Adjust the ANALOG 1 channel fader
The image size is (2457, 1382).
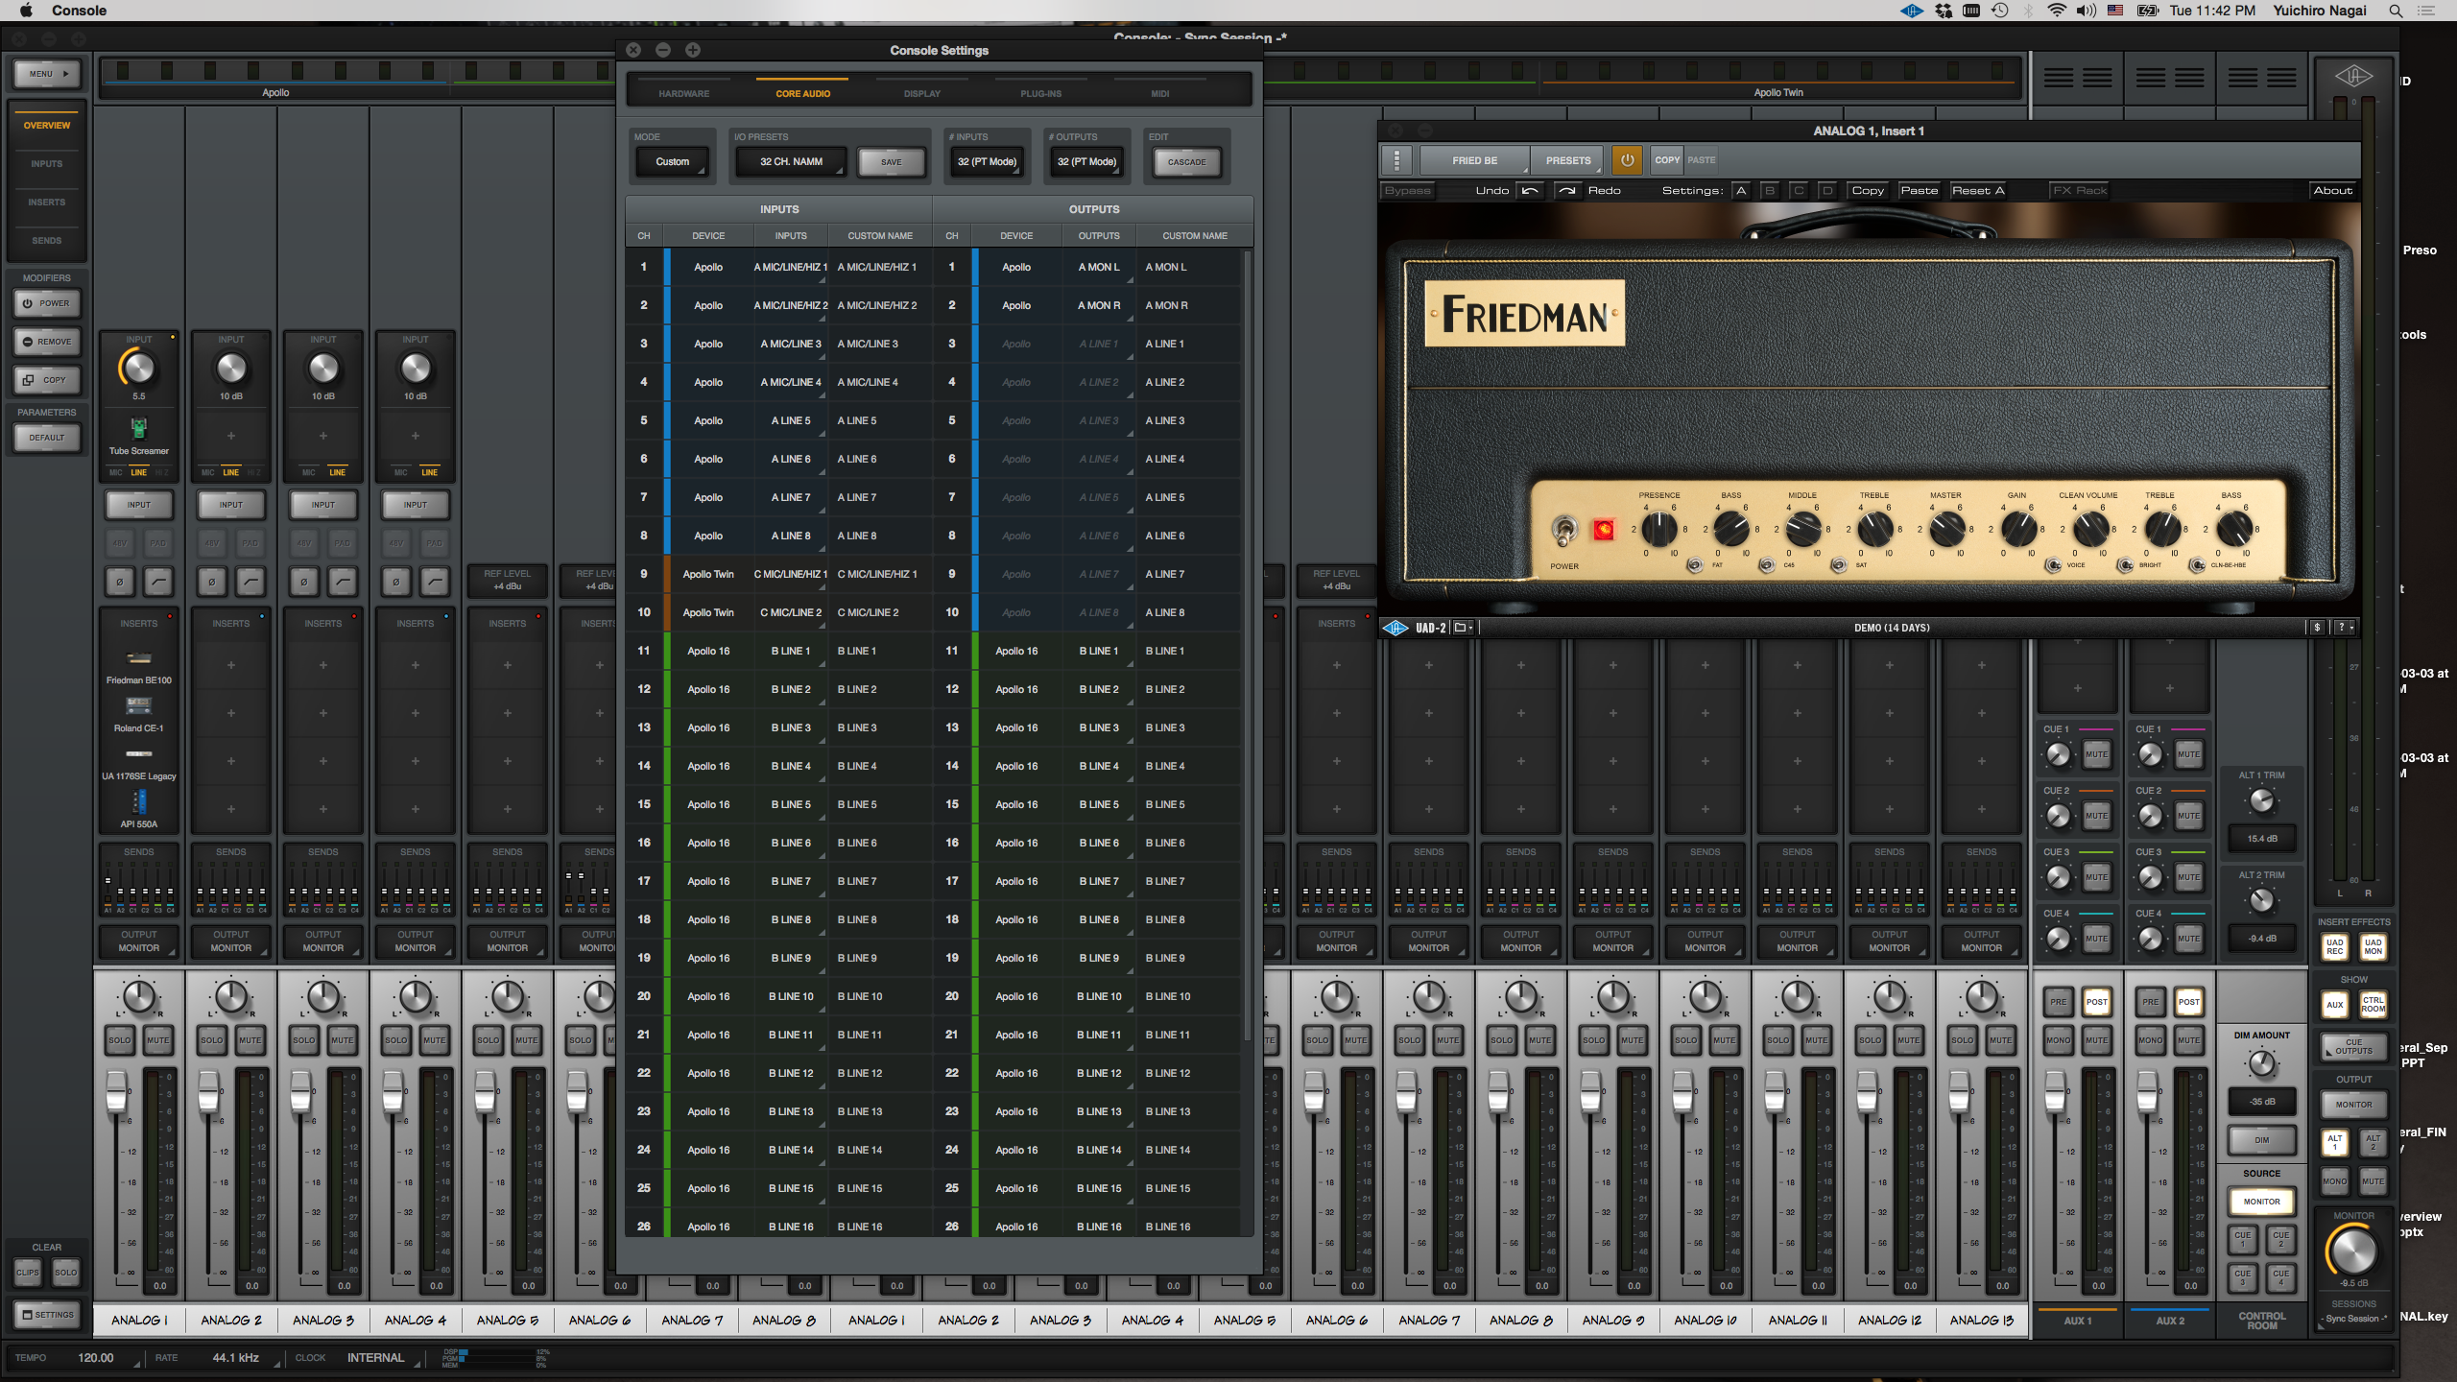point(116,1090)
